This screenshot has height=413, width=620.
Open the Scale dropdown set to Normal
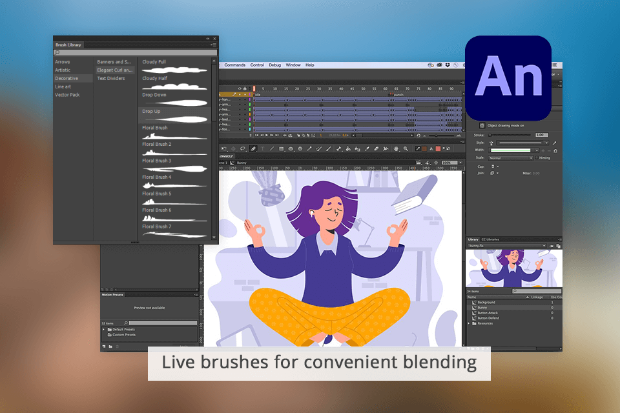coord(510,157)
